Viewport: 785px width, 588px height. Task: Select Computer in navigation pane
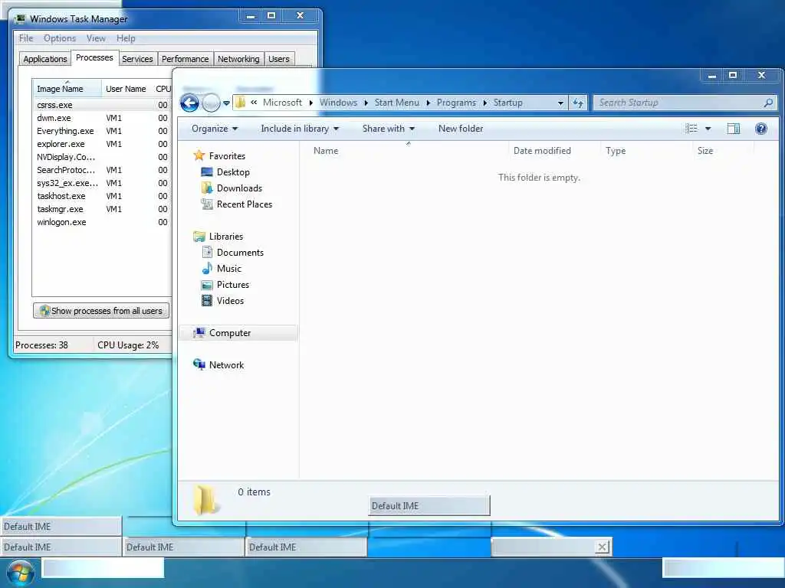coord(230,333)
